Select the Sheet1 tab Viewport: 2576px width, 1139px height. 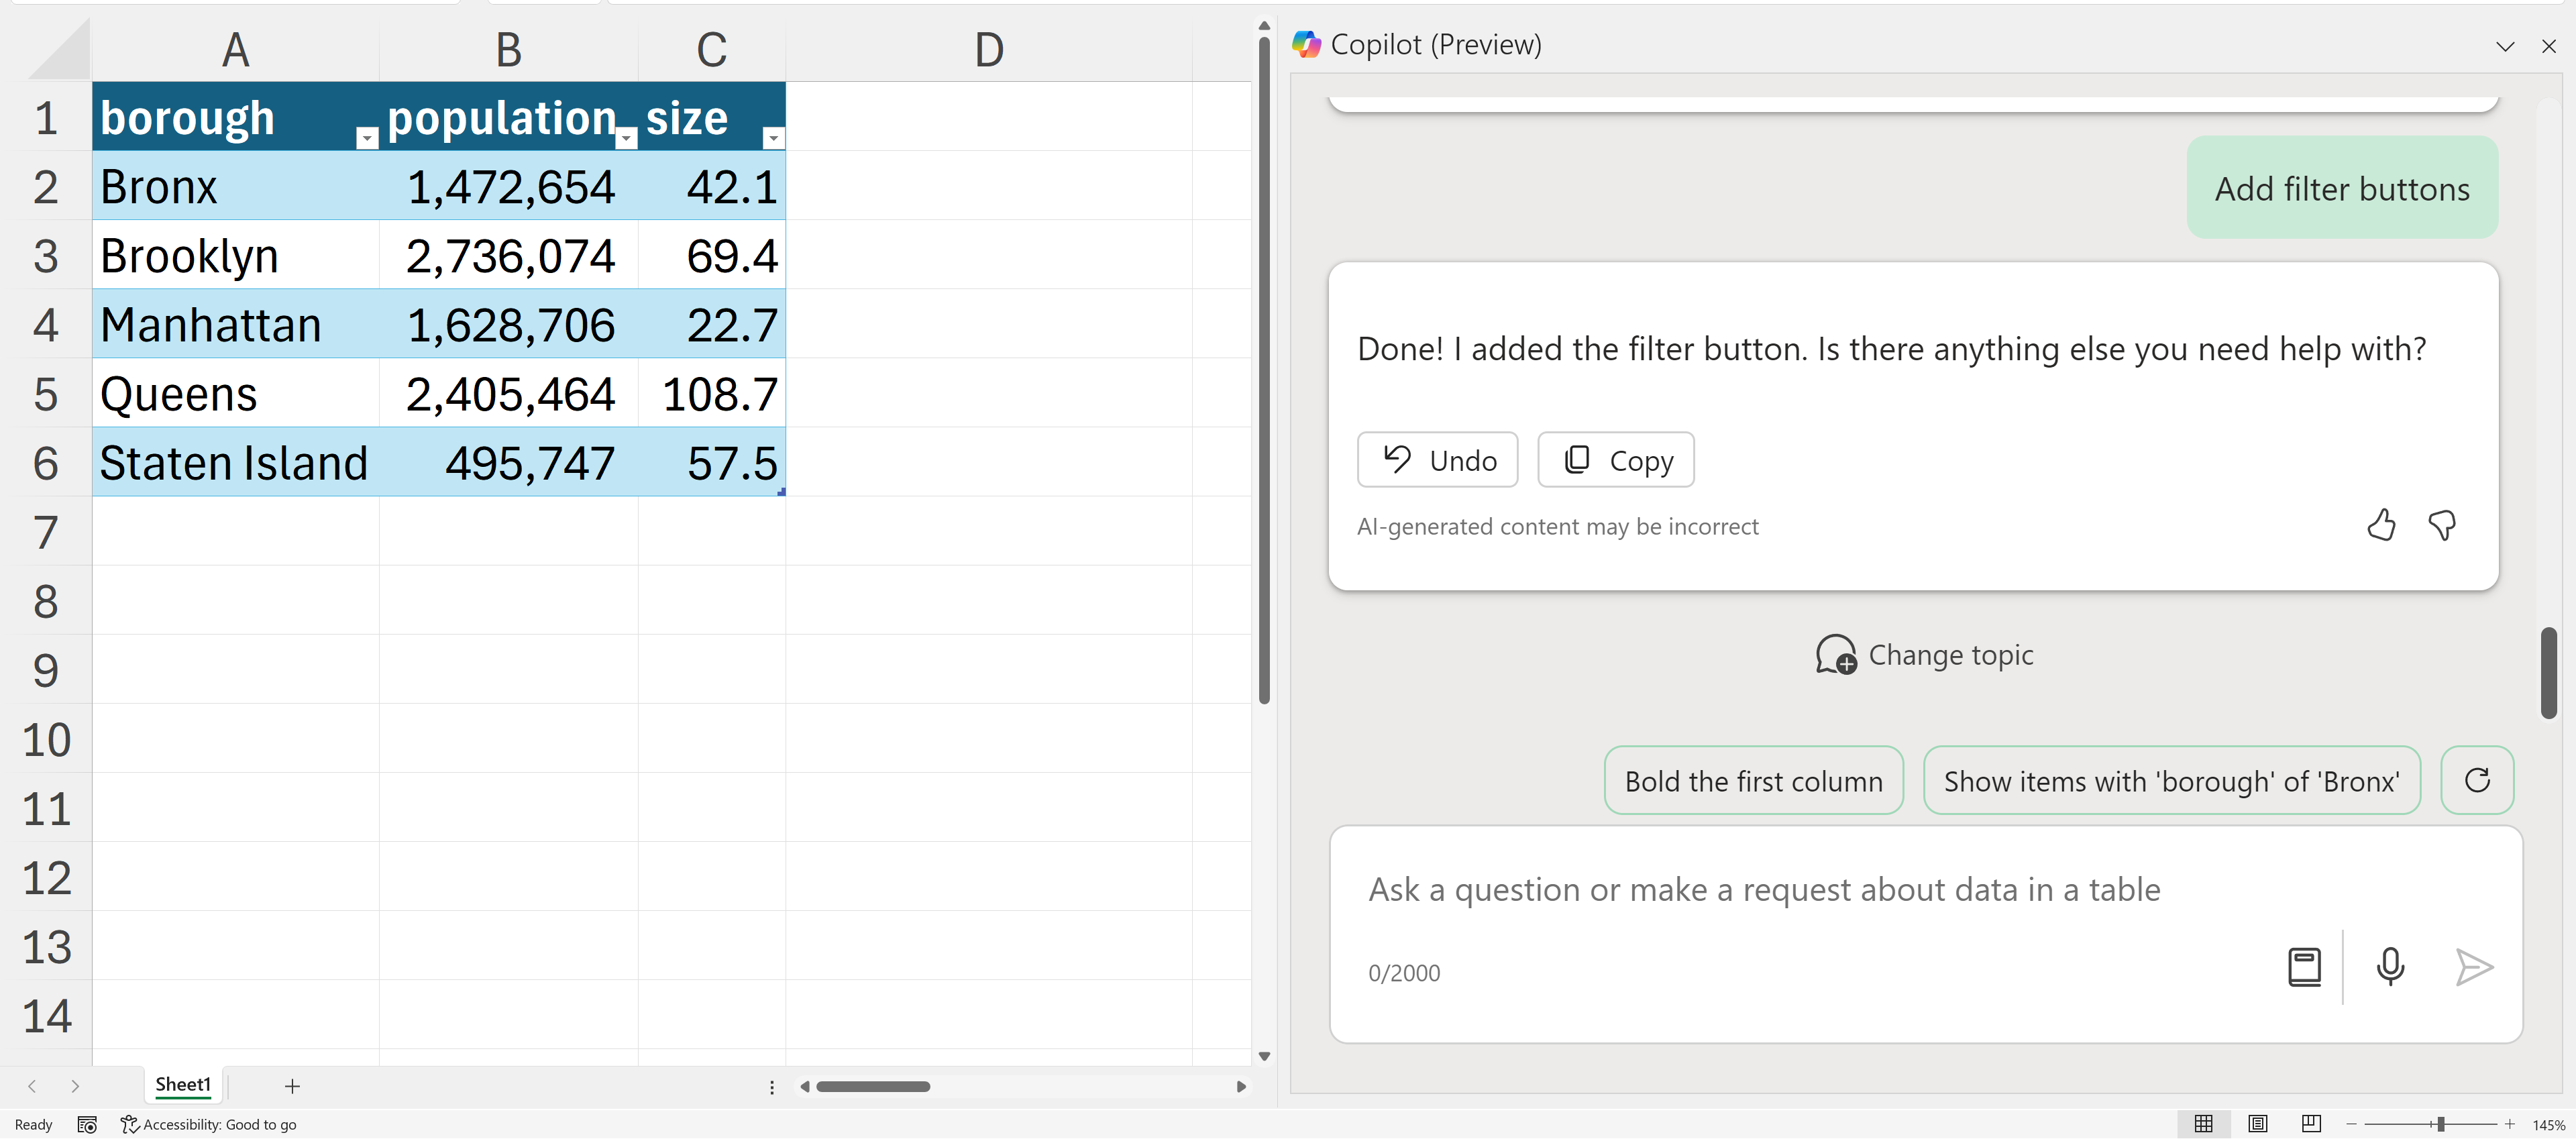pos(183,1085)
